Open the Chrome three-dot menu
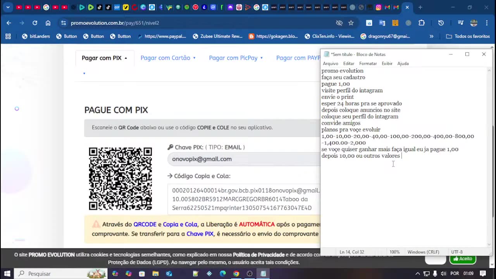The image size is (496, 279). 487,23
